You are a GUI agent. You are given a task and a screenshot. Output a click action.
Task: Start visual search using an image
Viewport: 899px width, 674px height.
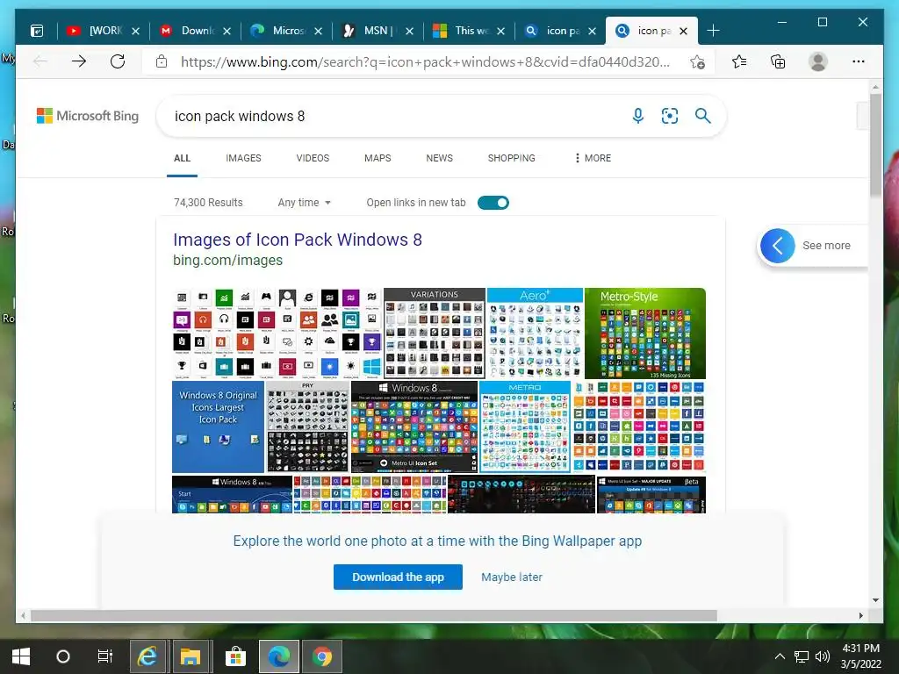670,116
